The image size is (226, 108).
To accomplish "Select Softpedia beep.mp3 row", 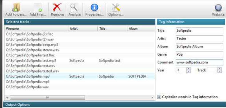I will 80,45.
